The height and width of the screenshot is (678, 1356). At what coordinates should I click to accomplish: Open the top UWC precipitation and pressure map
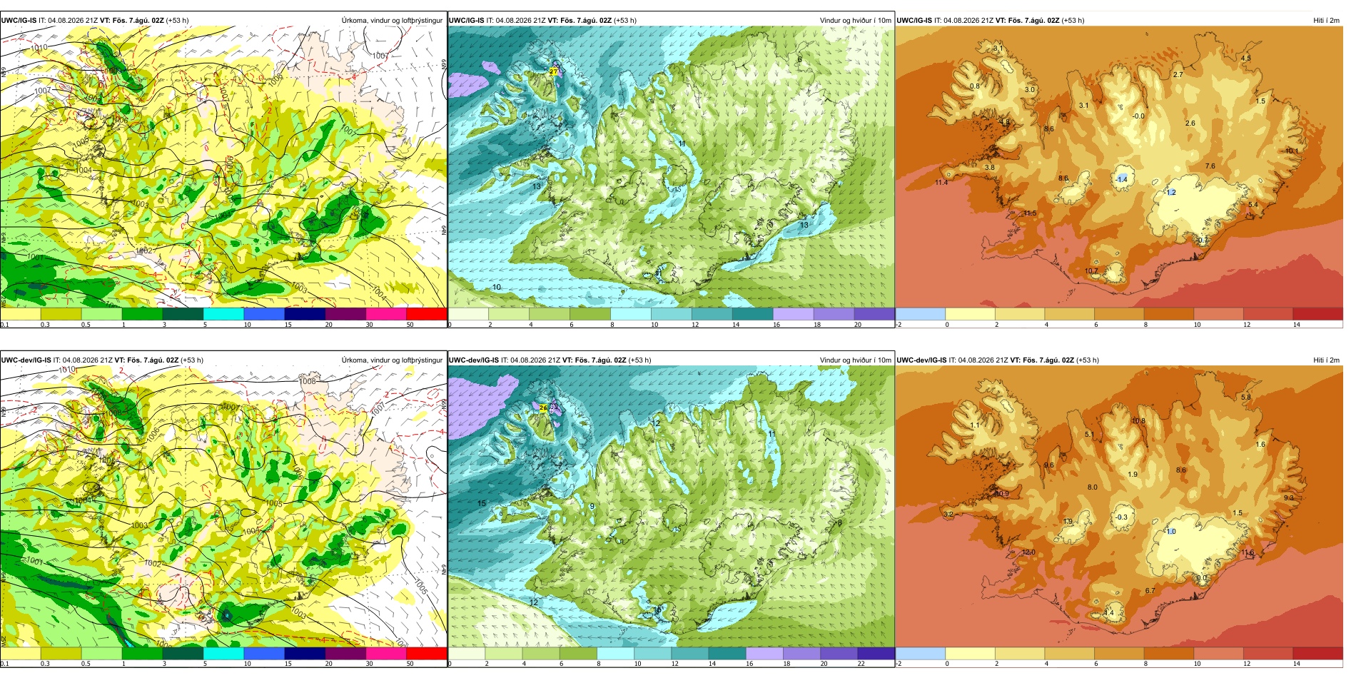[223, 171]
